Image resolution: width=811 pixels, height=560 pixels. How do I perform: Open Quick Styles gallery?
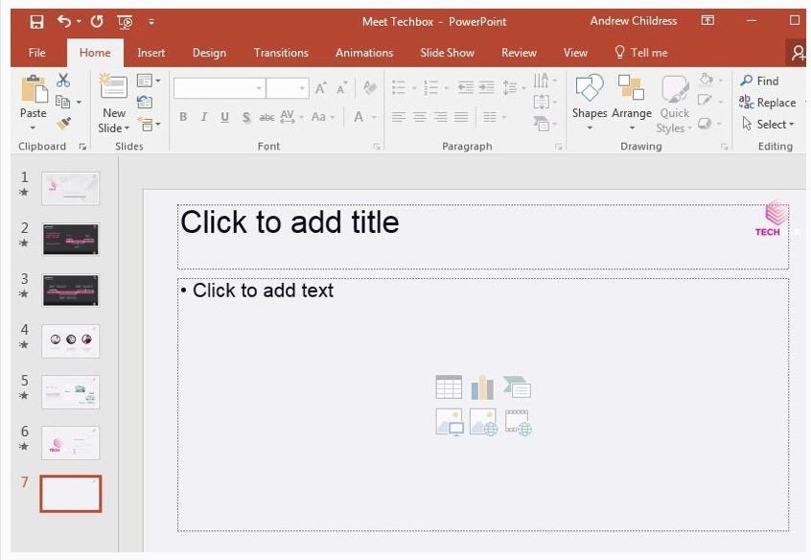pos(675,104)
